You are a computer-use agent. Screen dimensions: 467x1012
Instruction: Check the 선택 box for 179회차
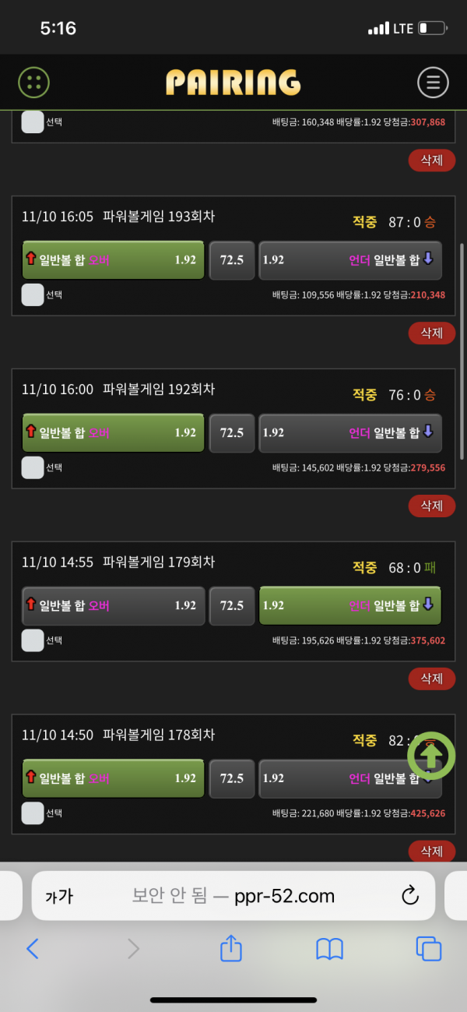coord(33,640)
